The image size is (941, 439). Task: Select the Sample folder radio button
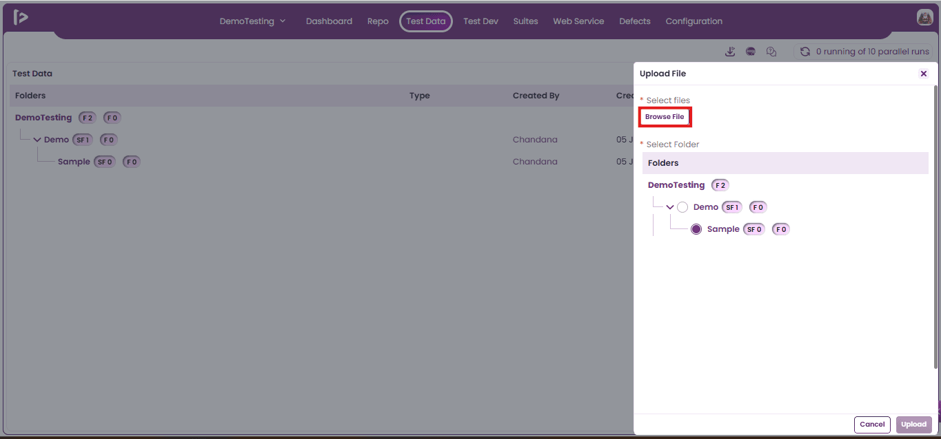click(x=696, y=229)
